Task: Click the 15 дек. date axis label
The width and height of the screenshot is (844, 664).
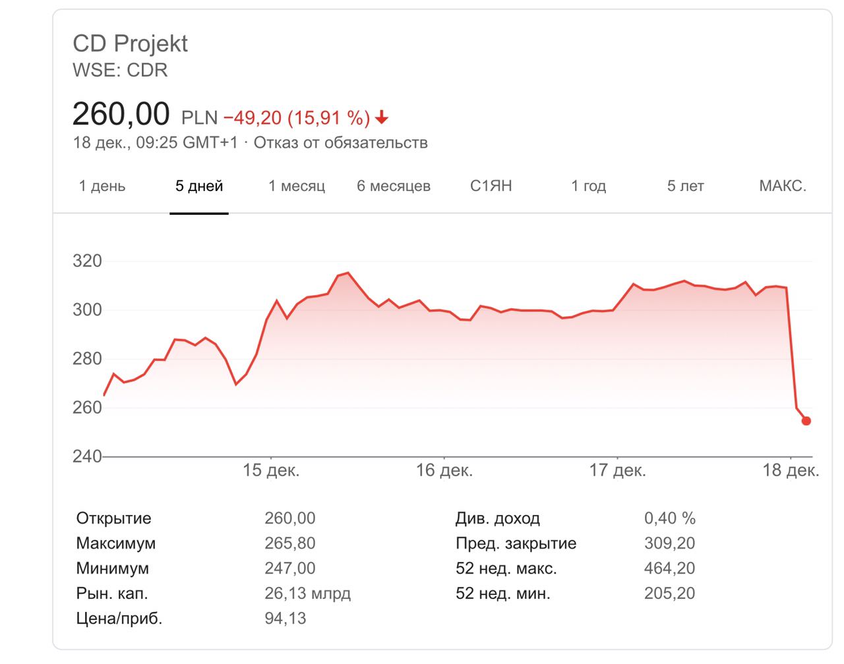Action: tap(271, 470)
